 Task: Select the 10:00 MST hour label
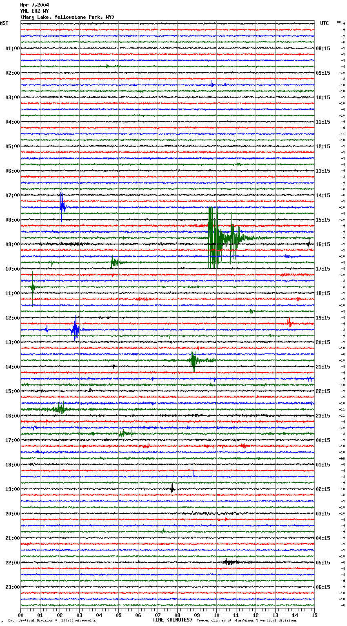coord(13,269)
